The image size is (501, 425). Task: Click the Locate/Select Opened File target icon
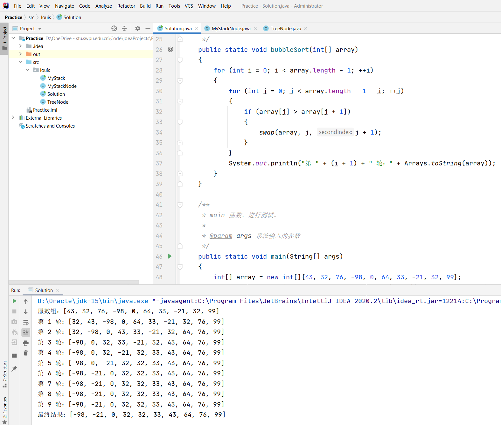pyautogui.click(x=114, y=28)
